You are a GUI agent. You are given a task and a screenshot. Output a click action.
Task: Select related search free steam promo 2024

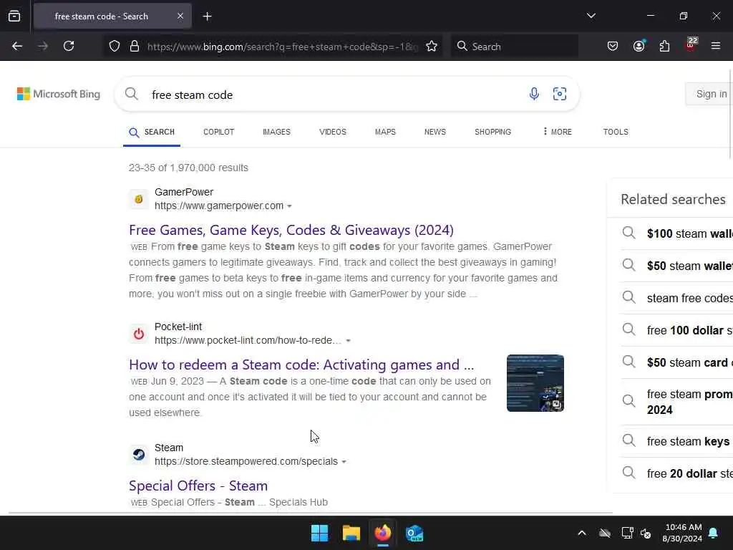(x=677, y=402)
